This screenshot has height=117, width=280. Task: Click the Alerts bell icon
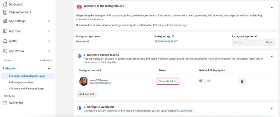(x=5, y=41)
